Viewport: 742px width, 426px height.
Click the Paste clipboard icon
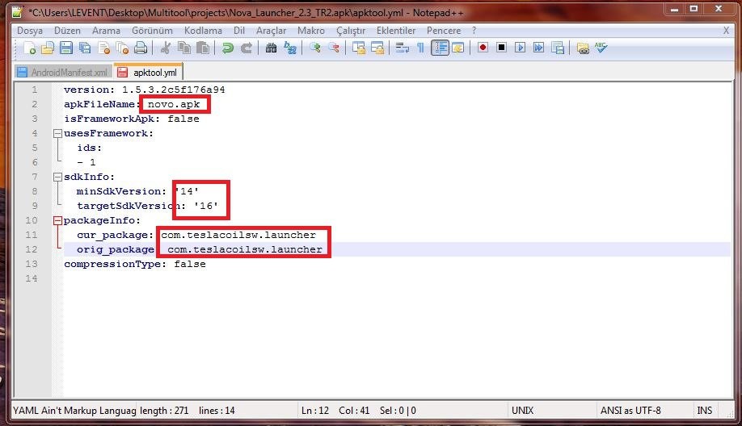[x=203, y=48]
